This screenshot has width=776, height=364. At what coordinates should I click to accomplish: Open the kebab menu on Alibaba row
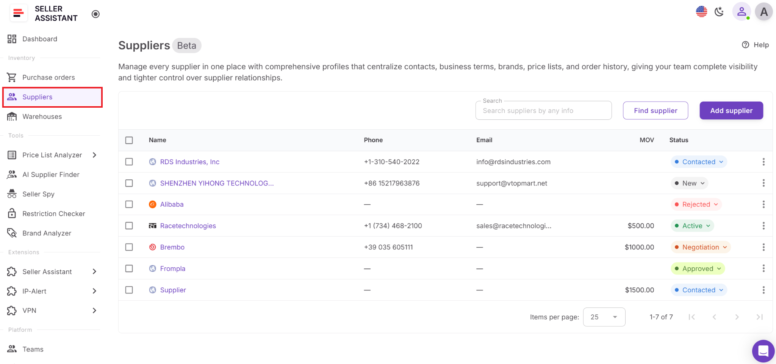763,204
